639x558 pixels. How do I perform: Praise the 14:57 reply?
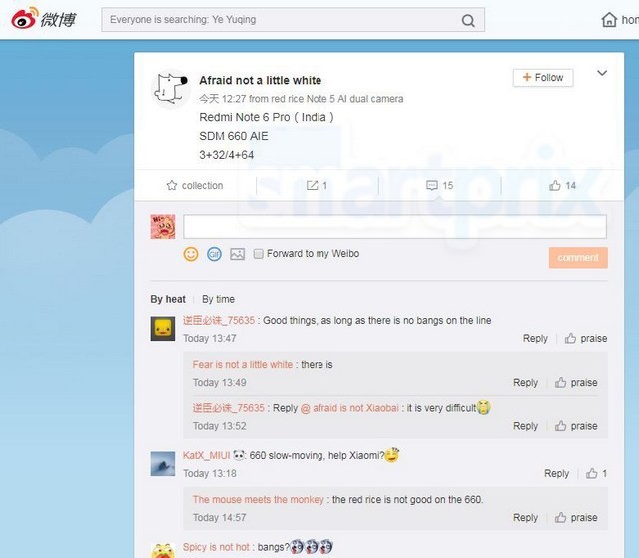pyautogui.click(x=576, y=518)
